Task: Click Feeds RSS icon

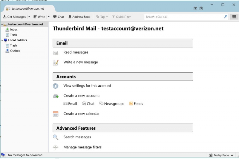Action: [x=131, y=103]
